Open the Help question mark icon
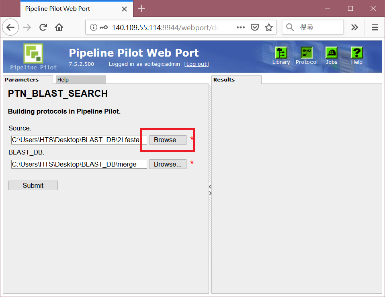 pyautogui.click(x=356, y=56)
